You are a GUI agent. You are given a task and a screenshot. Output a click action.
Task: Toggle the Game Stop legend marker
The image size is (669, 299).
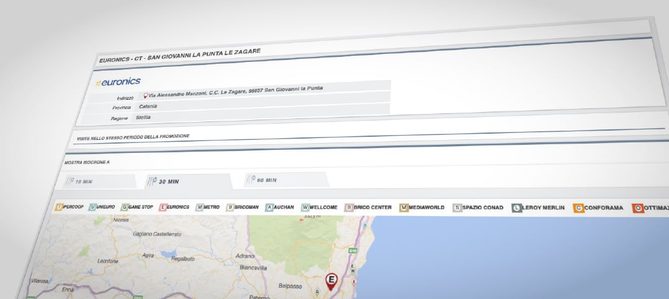[x=125, y=207]
